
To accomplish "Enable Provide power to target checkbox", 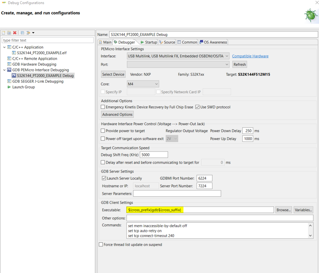I will coord(103,131).
